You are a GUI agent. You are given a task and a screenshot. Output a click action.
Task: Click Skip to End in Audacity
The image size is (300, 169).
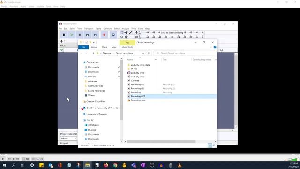pos(95,35)
